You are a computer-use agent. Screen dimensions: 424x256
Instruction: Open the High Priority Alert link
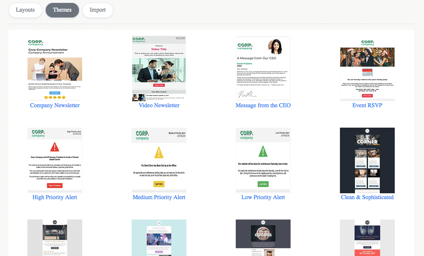click(54, 197)
